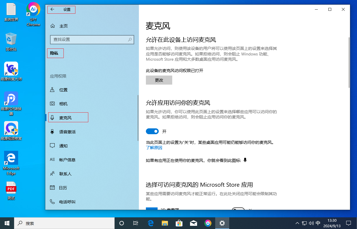
Task: Click the back arrow in Settings
Action: 52,9
